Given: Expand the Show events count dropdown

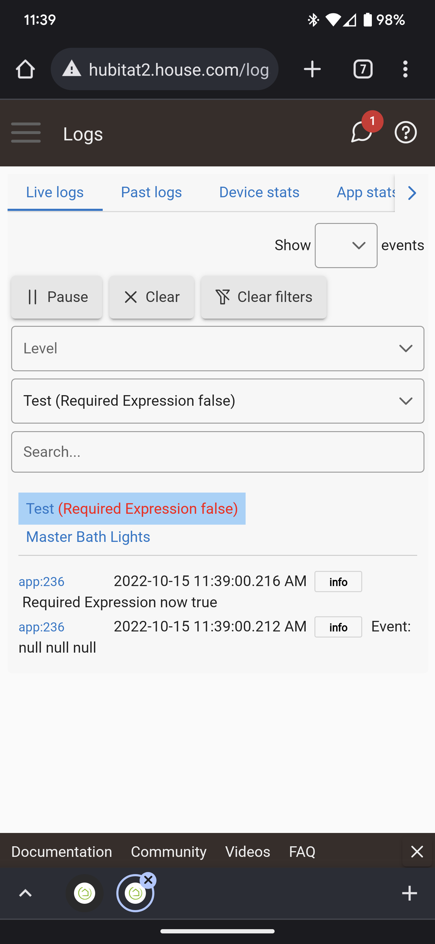Looking at the screenshot, I should click(346, 245).
